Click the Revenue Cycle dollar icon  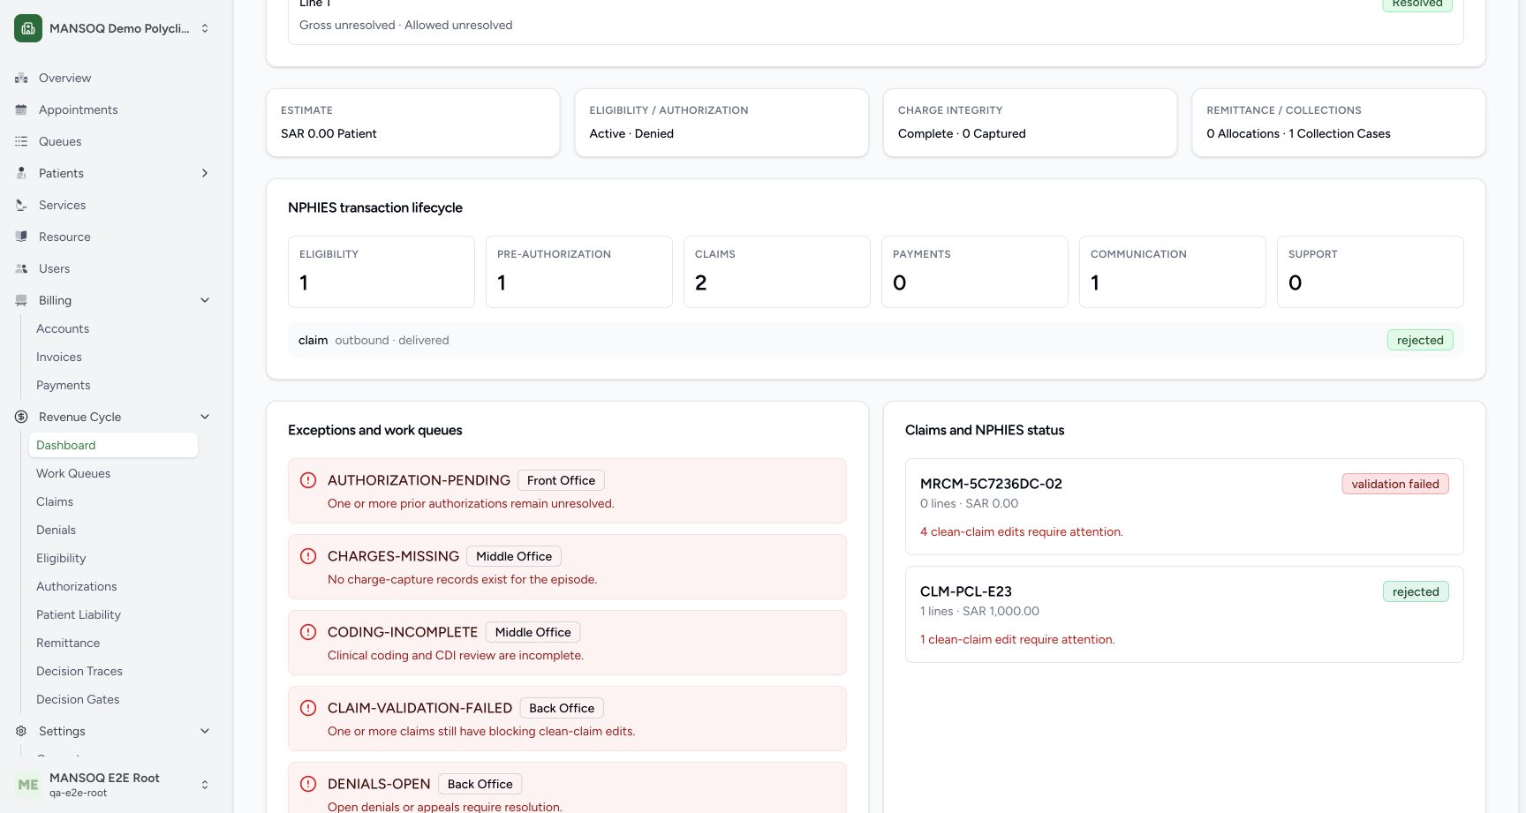tap(21, 417)
